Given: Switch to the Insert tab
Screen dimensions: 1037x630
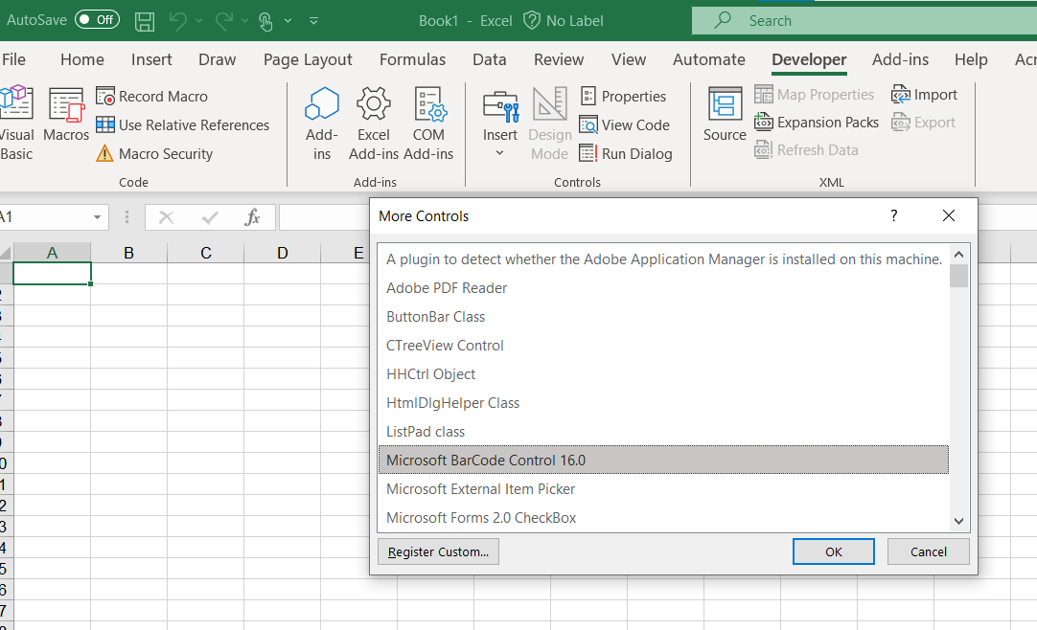Looking at the screenshot, I should click(x=151, y=59).
